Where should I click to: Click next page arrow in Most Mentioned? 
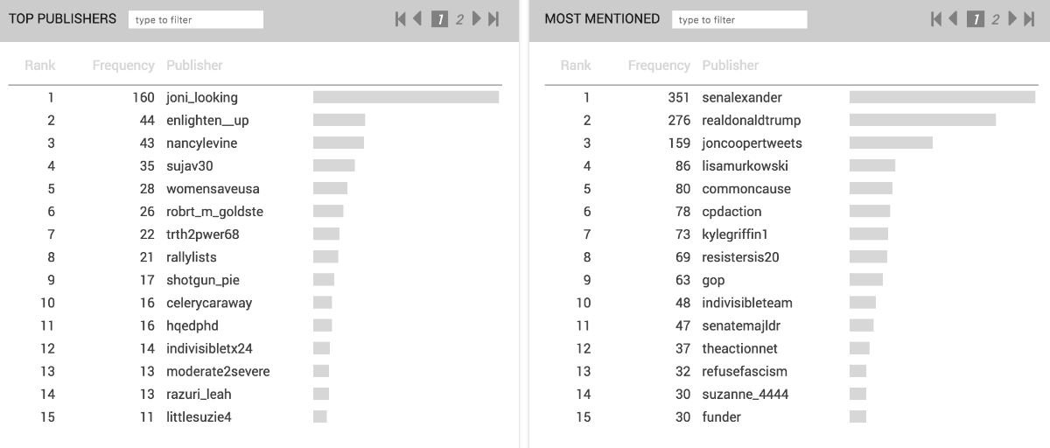pyautogui.click(x=1012, y=19)
